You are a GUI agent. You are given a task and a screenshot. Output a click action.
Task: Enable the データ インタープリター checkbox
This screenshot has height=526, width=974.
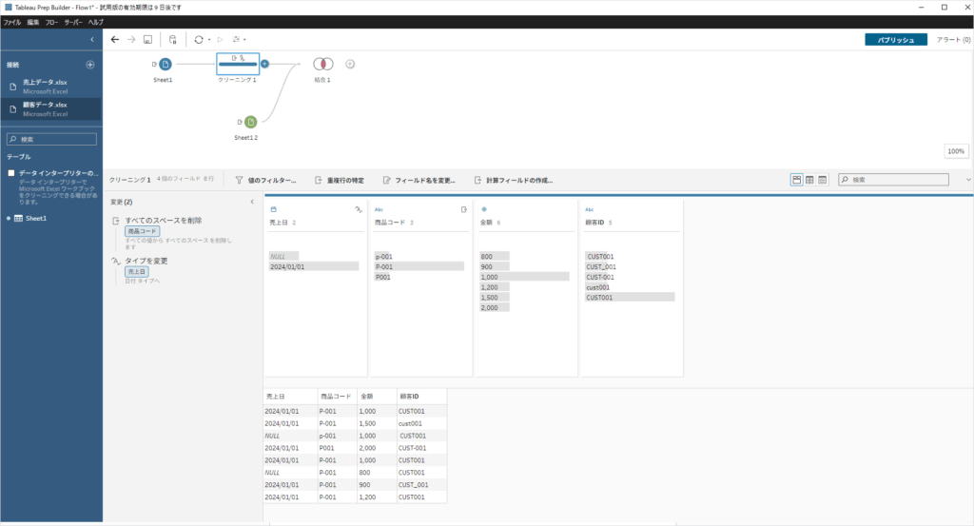11,173
